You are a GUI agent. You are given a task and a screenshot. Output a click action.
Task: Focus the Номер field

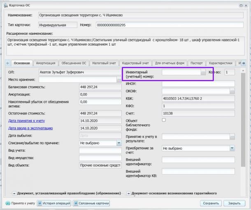[x=170, y=25]
